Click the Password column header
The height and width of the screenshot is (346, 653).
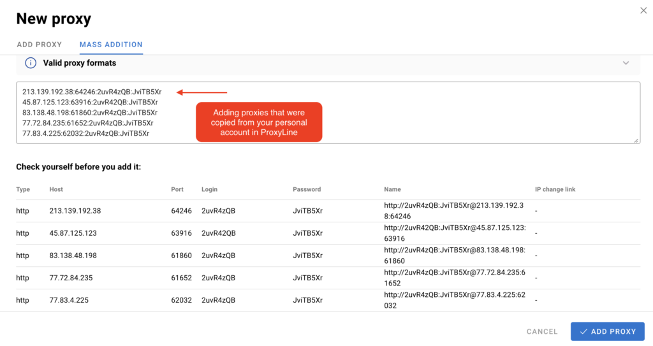[x=307, y=189]
